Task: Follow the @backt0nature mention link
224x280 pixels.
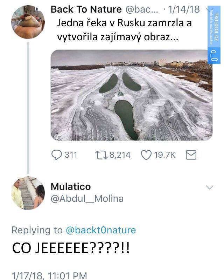Action: pyautogui.click(x=101, y=230)
